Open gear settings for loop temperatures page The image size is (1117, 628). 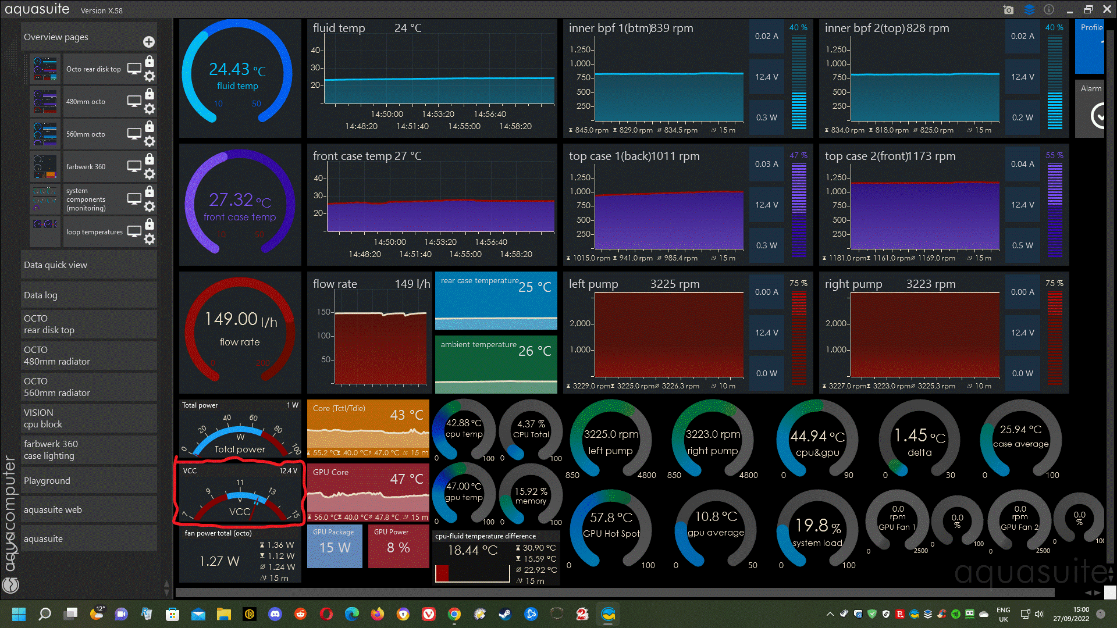coord(150,239)
